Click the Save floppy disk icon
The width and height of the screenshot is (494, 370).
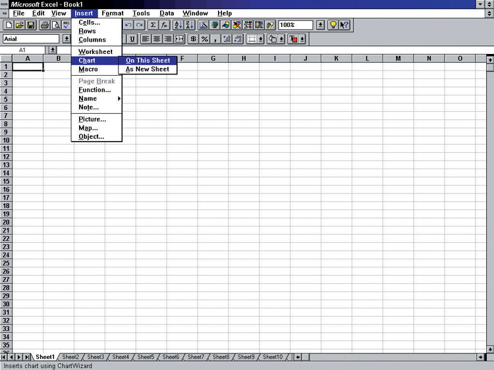pyautogui.click(x=31, y=25)
